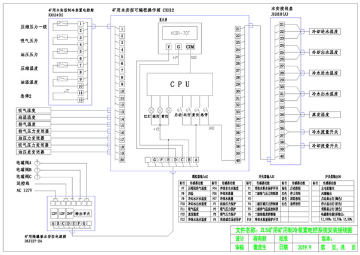The image size is (360, 255).
Task: Select the 油压差变送器 box
Action: (33, 152)
